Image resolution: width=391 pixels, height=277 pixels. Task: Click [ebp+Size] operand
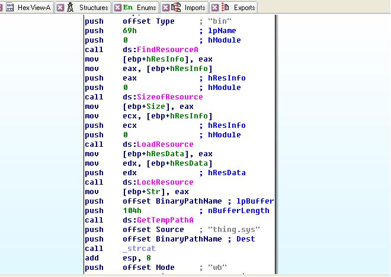click(x=146, y=107)
